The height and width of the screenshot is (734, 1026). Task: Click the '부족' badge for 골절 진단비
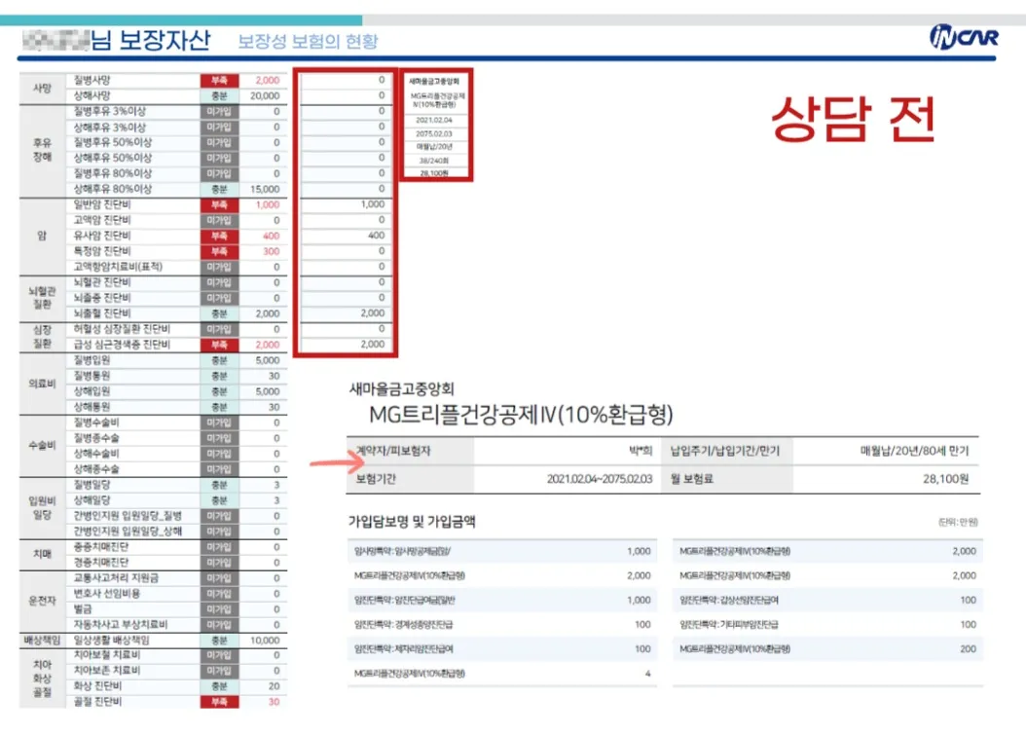click(219, 702)
